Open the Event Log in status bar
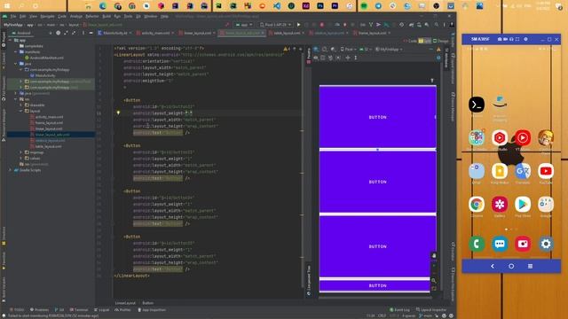 pyautogui.click(x=399, y=310)
